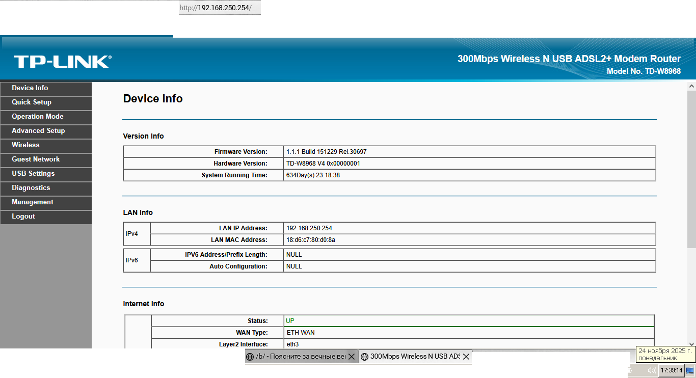
Task: Click the 300Mbps Wireless N USB ADSL2+ title
Action: (x=569, y=59)
